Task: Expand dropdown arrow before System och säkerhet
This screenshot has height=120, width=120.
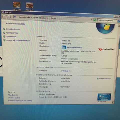Action: pyautogui.click(x=32, y=17)
